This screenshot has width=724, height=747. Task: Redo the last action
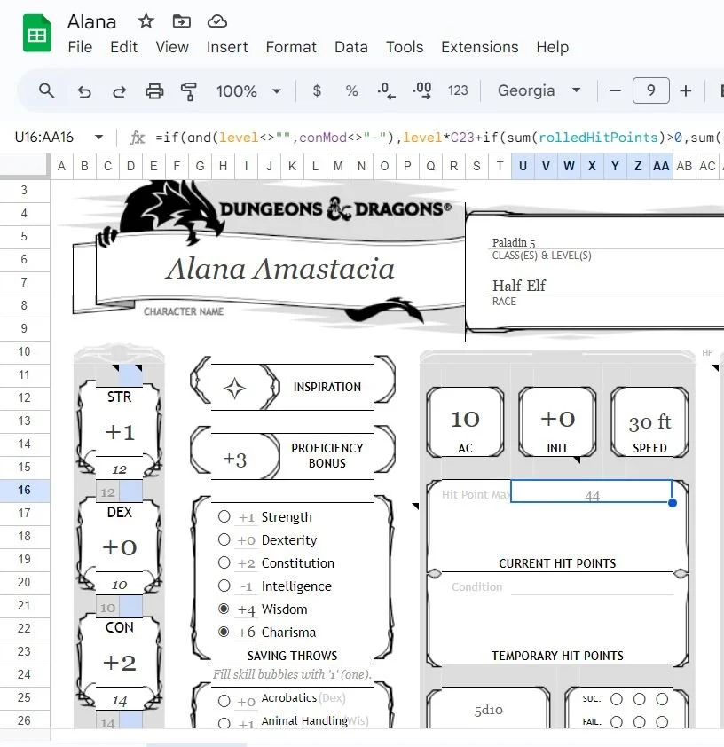119,90
